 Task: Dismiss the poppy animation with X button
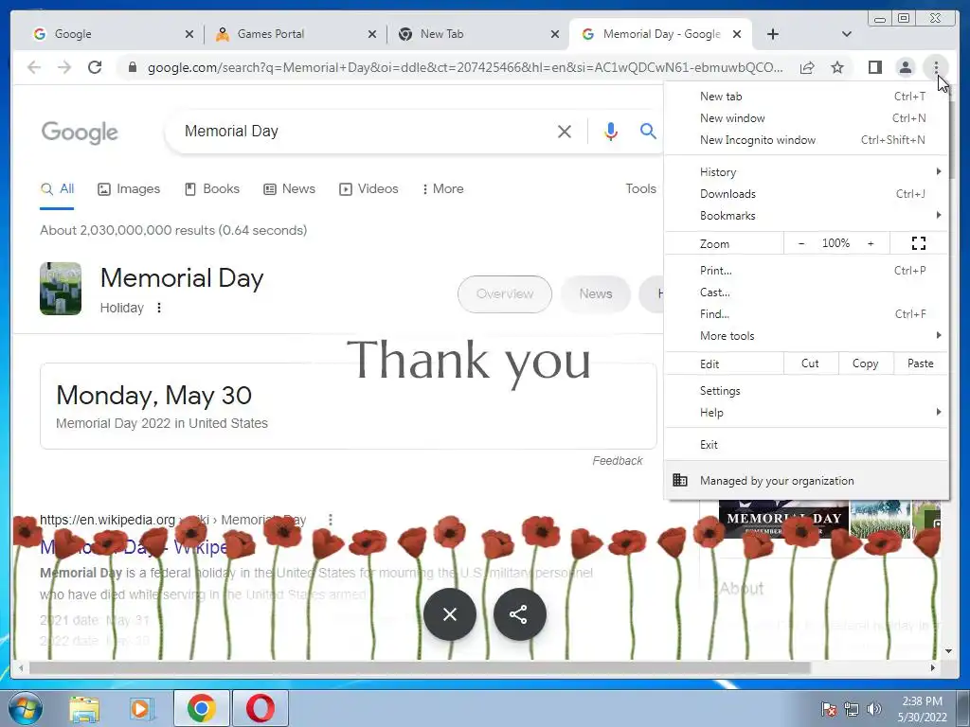click(450, 614)
